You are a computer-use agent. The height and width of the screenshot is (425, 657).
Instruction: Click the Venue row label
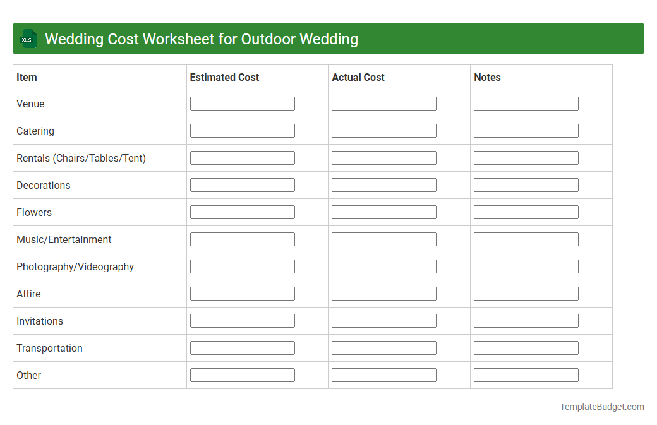(x=29, y=104)
